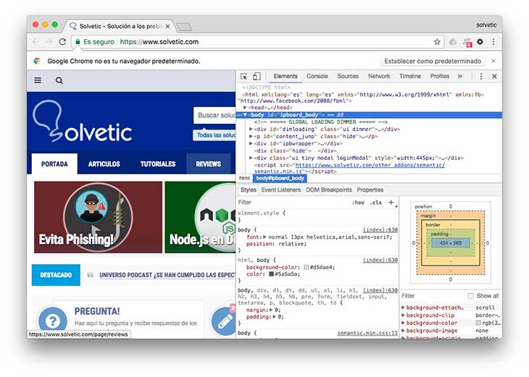Open the Network tab

(x=379, y=76)
